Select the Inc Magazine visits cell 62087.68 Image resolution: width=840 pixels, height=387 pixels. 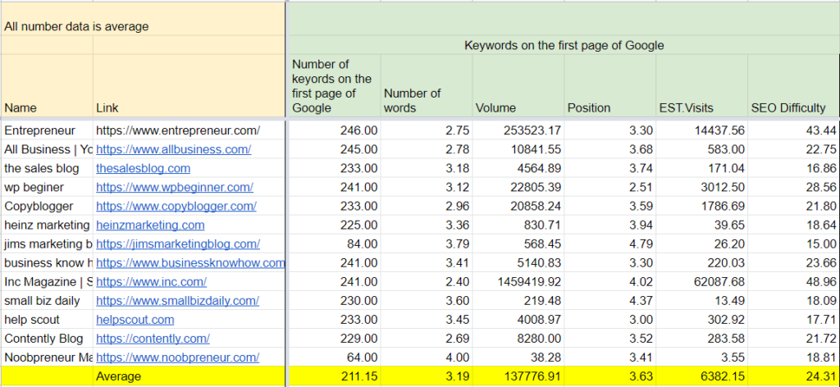point(701,282)
